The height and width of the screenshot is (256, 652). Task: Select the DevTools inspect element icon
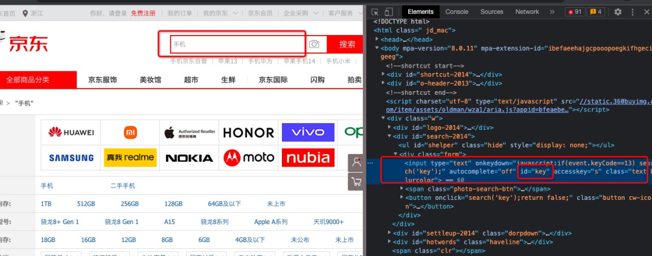click(375, 11)
